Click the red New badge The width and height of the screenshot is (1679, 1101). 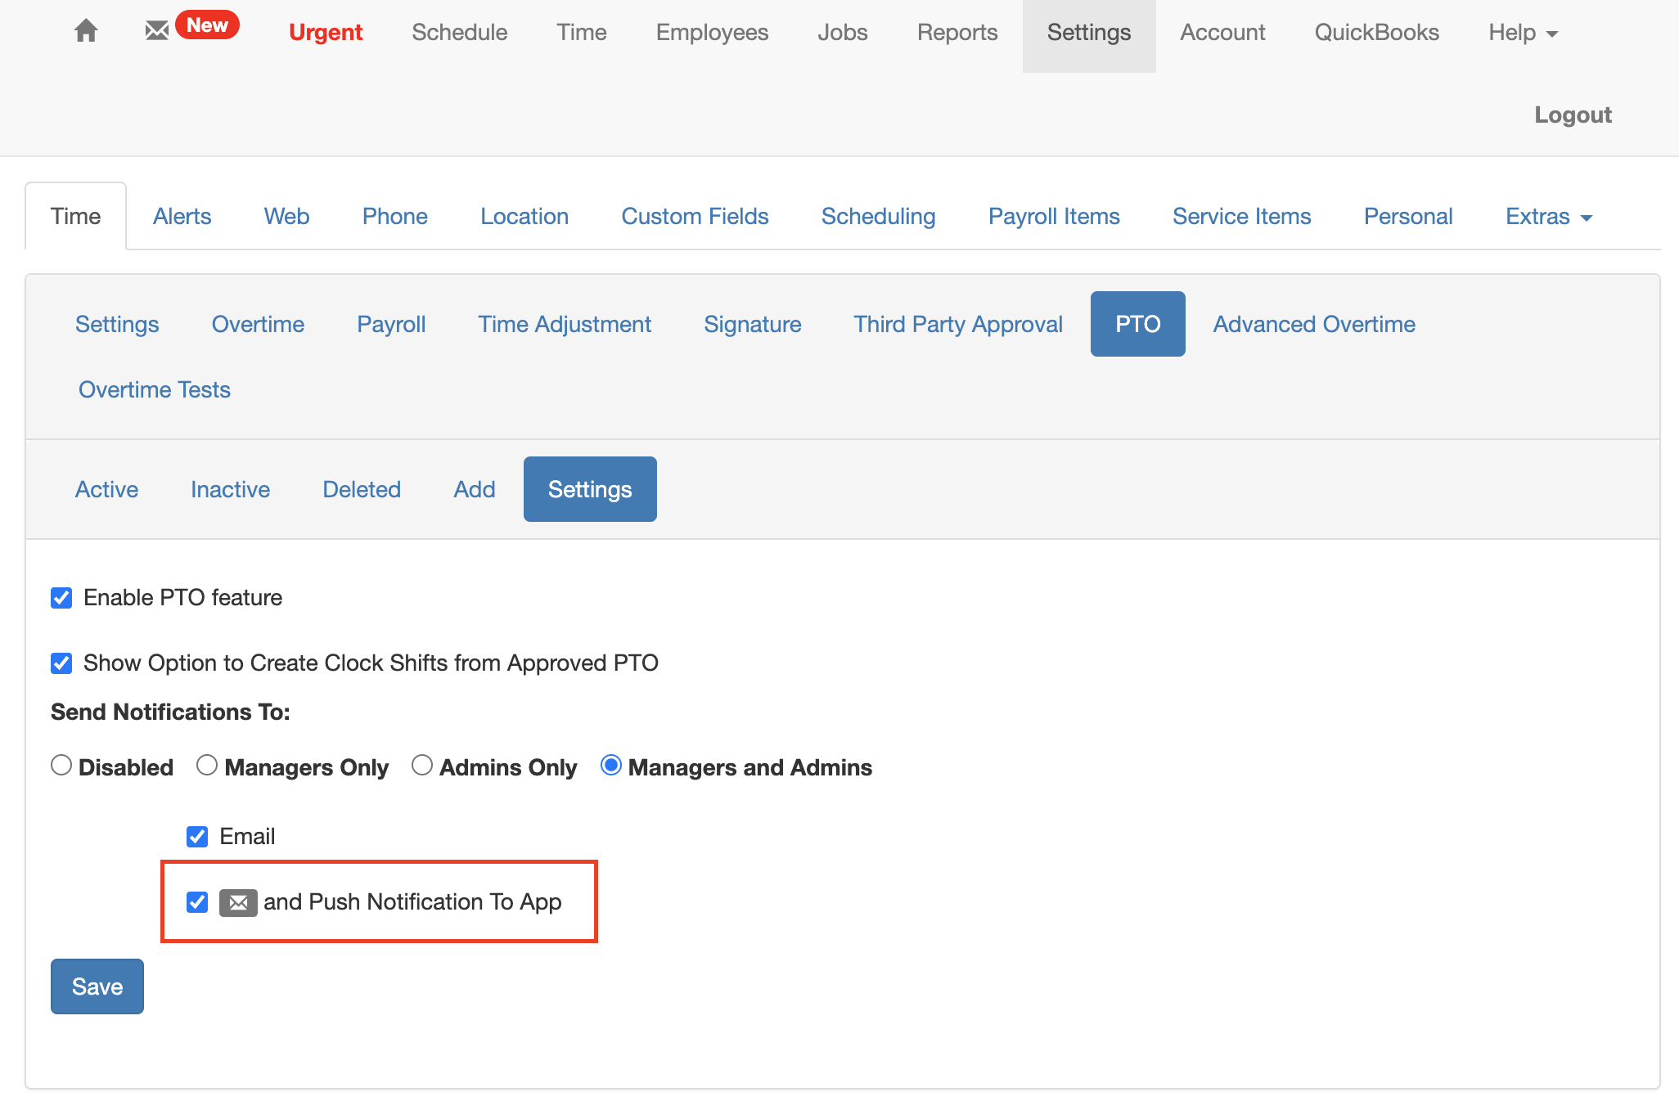207,25
